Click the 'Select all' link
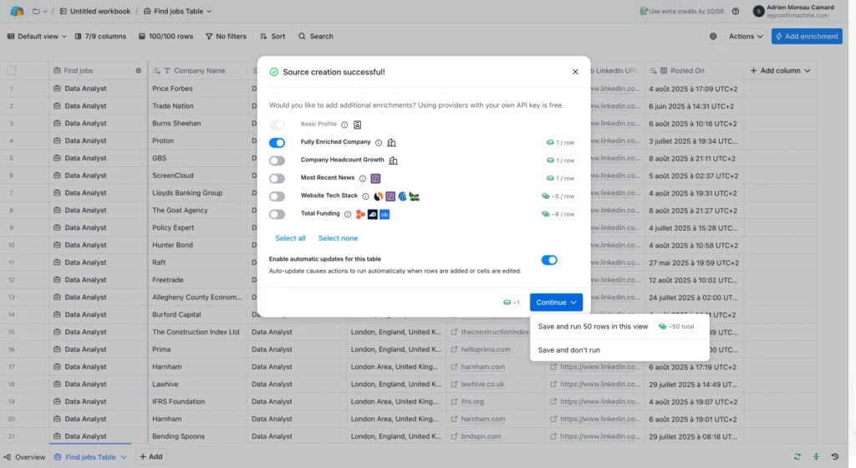The image size is (856, 468). point(290,238)
